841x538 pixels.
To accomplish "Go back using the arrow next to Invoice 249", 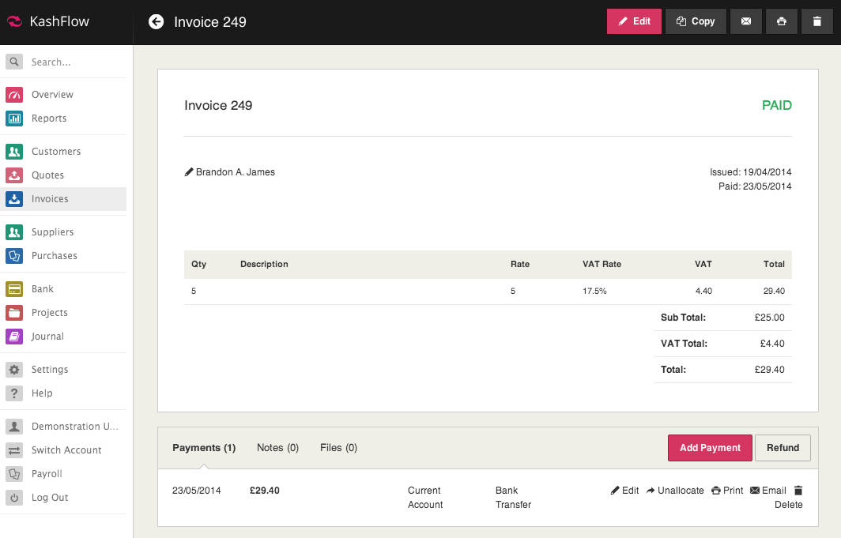I will pos(156,21).
